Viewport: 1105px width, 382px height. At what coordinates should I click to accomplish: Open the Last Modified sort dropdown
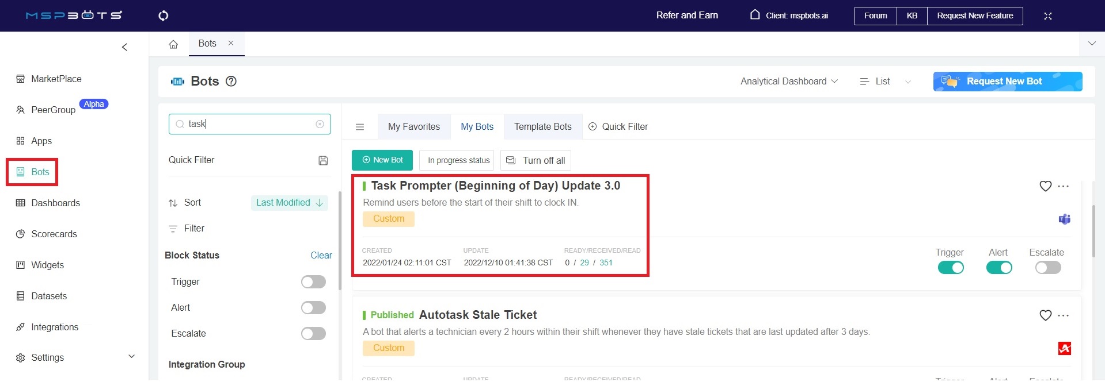[x=290, y=203]
